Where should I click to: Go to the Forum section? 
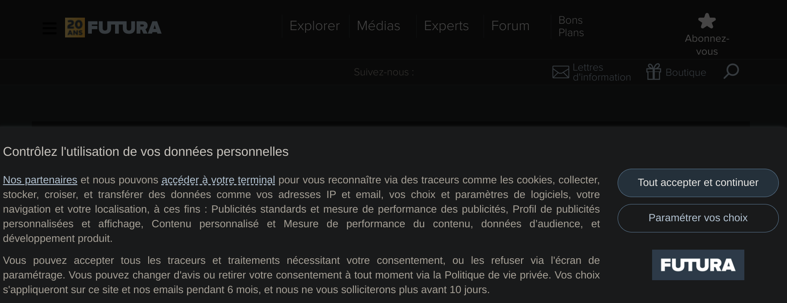click(x=510, y=26)
